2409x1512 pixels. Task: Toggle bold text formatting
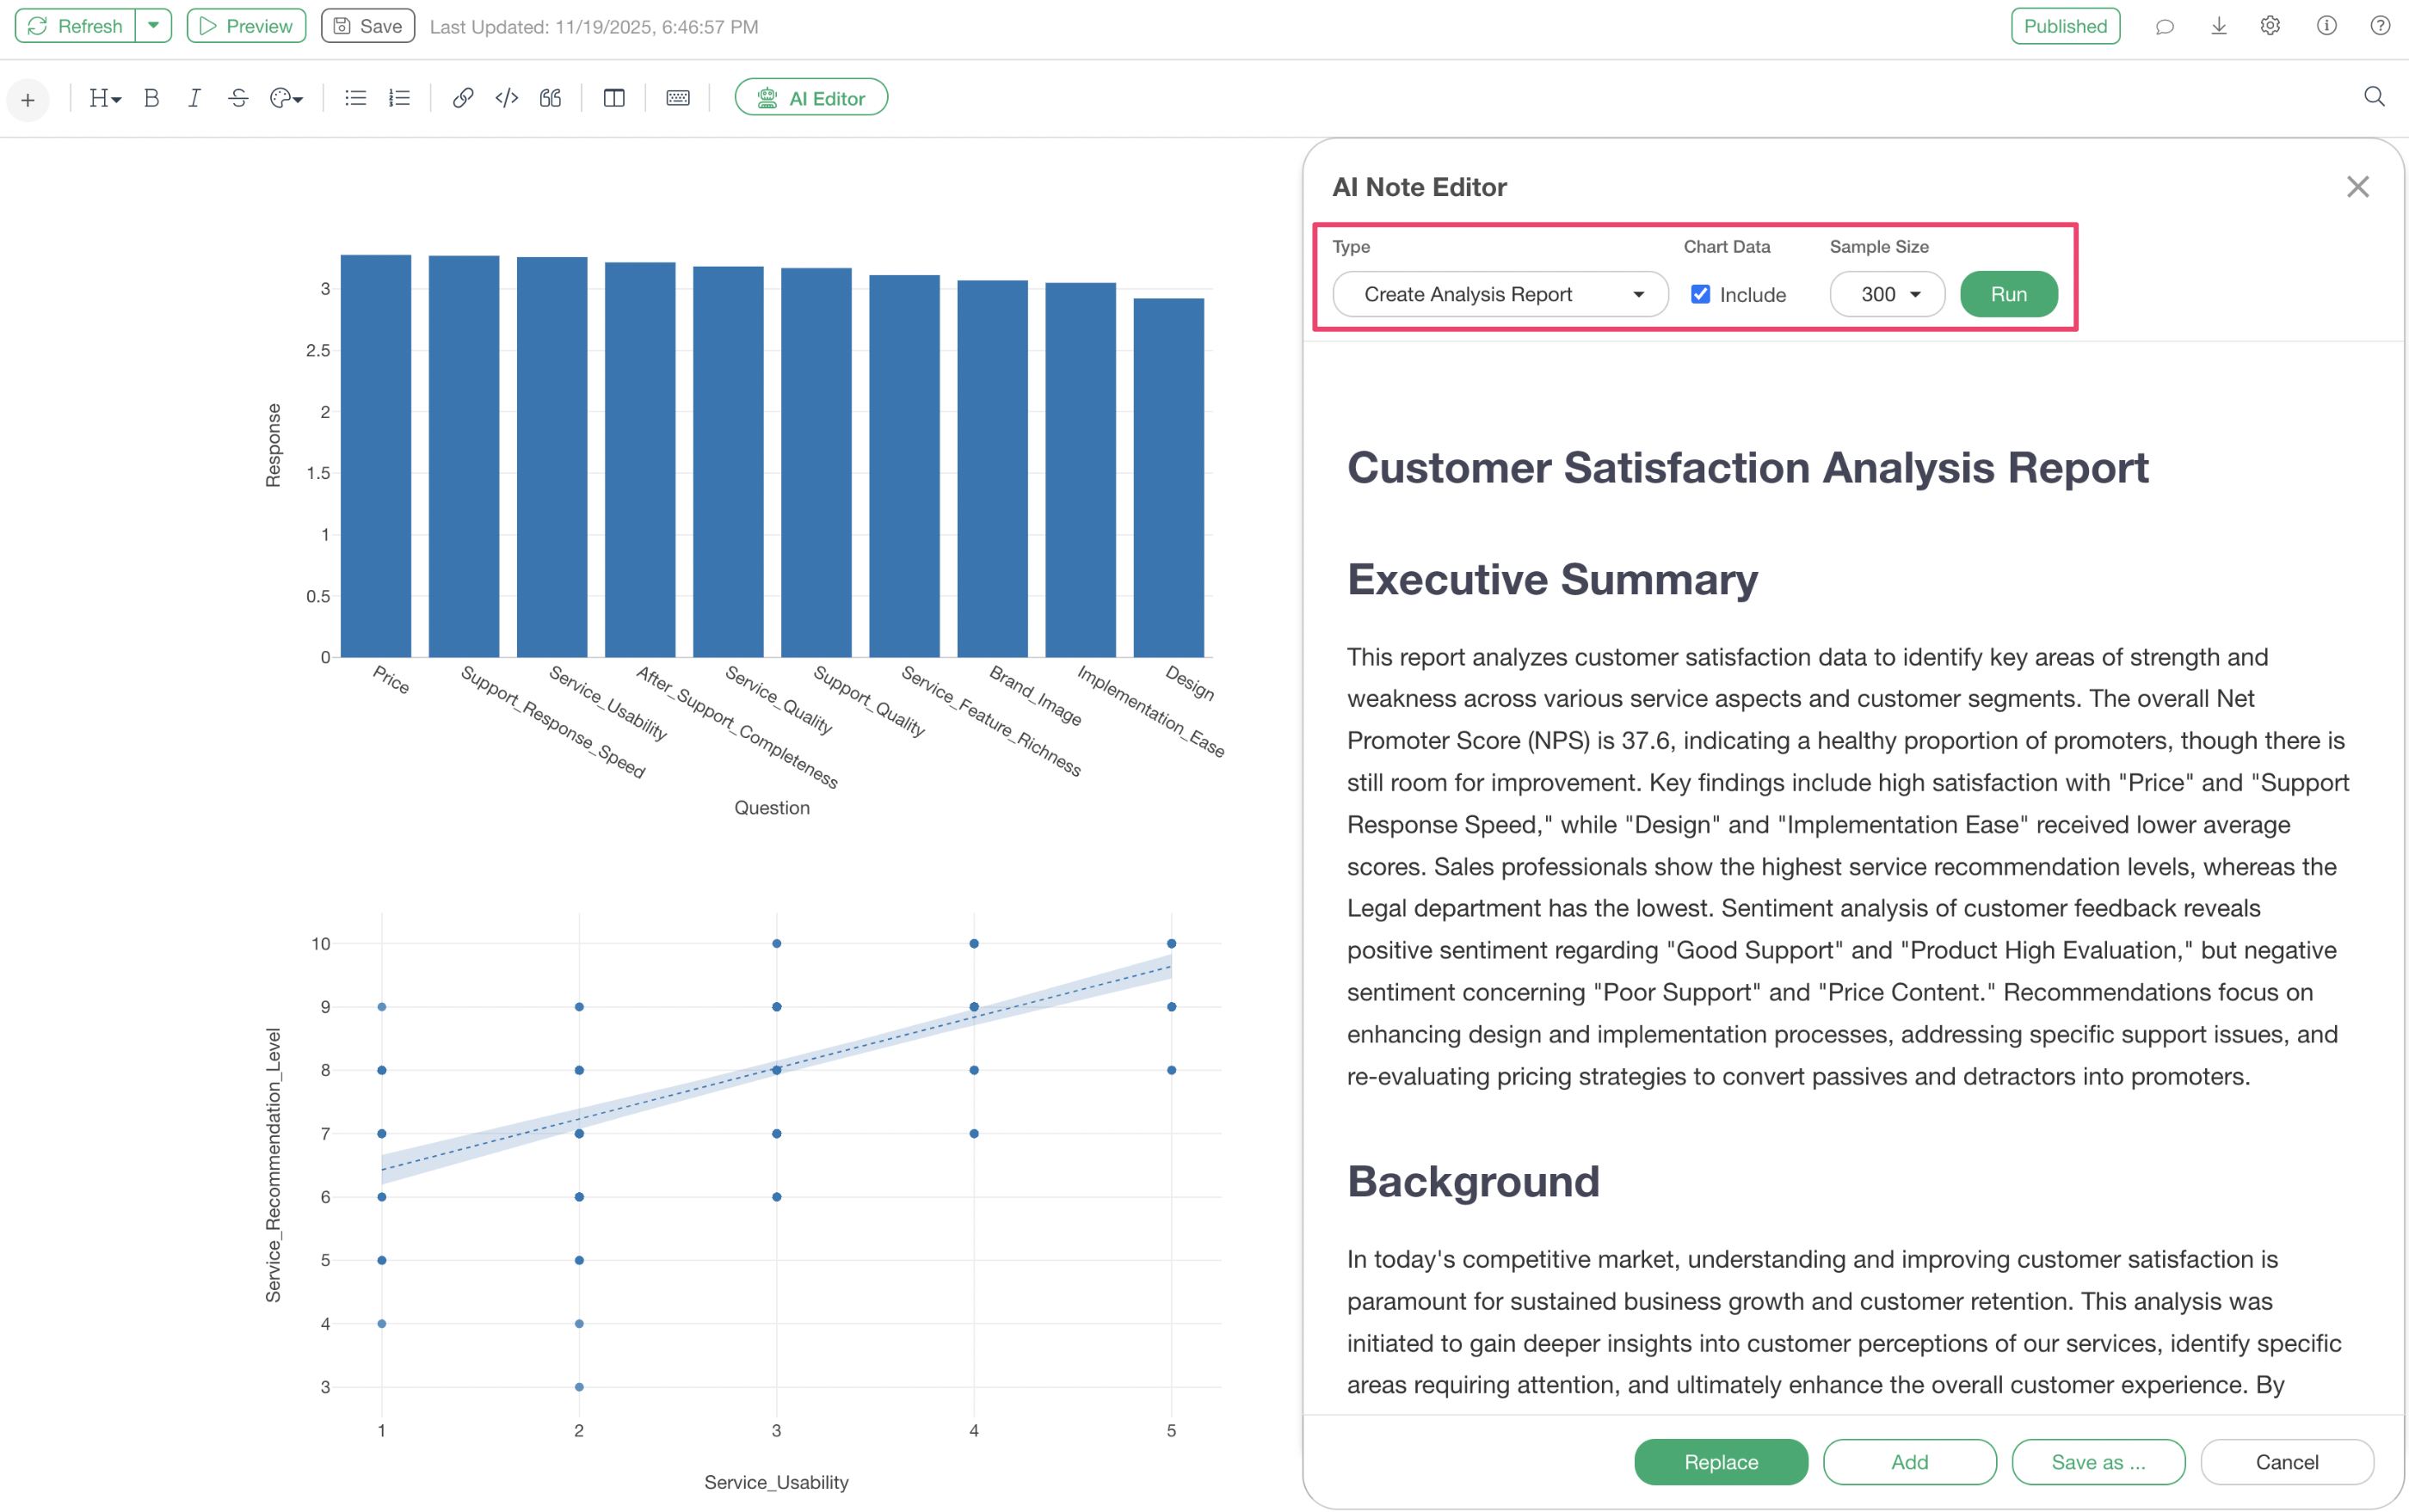point(151,98)
